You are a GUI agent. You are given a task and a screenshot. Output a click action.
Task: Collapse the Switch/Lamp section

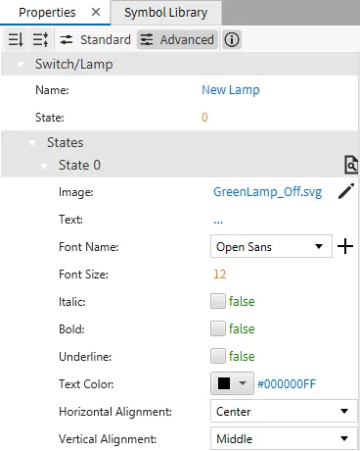pyautogui.click(x=21, y=64)
